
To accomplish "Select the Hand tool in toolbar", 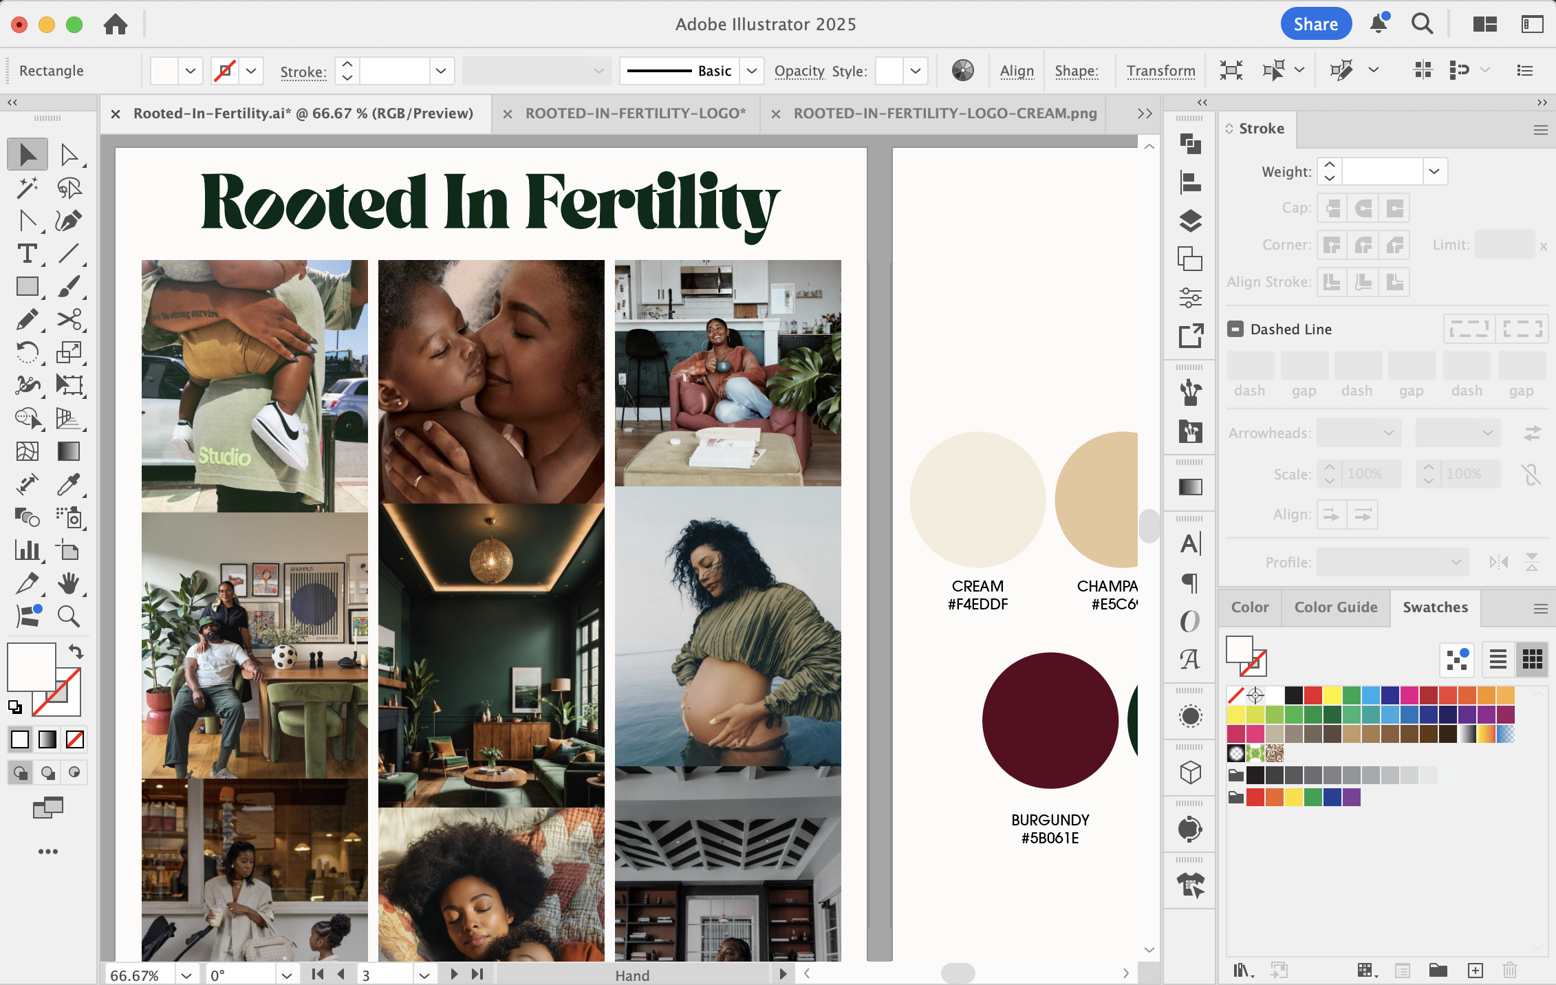I will [x=69, y=583].
